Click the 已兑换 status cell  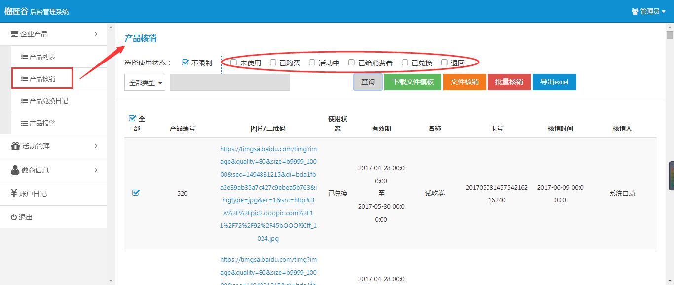click(x=338, y=193)
